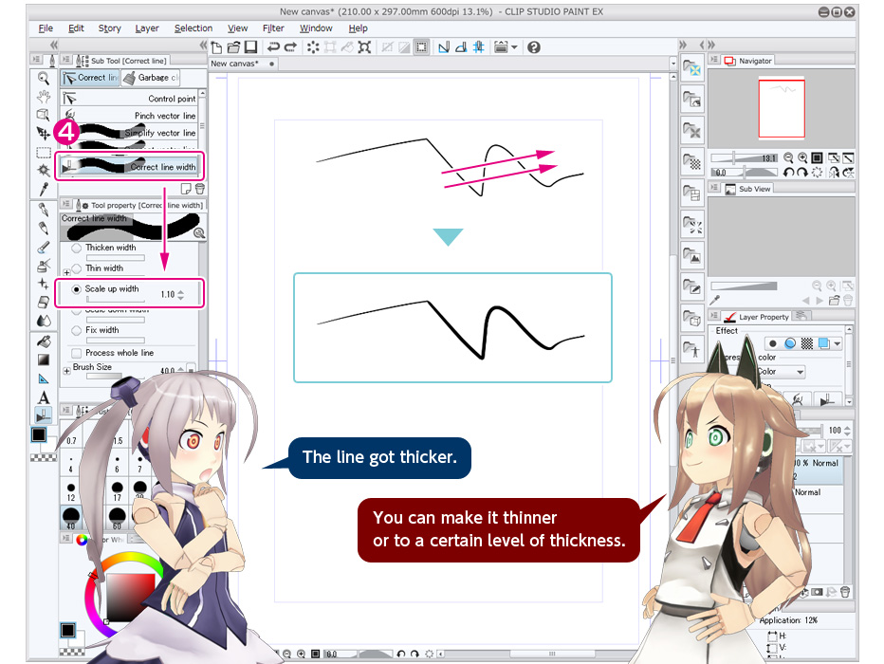Open the Effect border style dropdown
Image resolution: width=884 pixels, height=664 pixels.
837,344
